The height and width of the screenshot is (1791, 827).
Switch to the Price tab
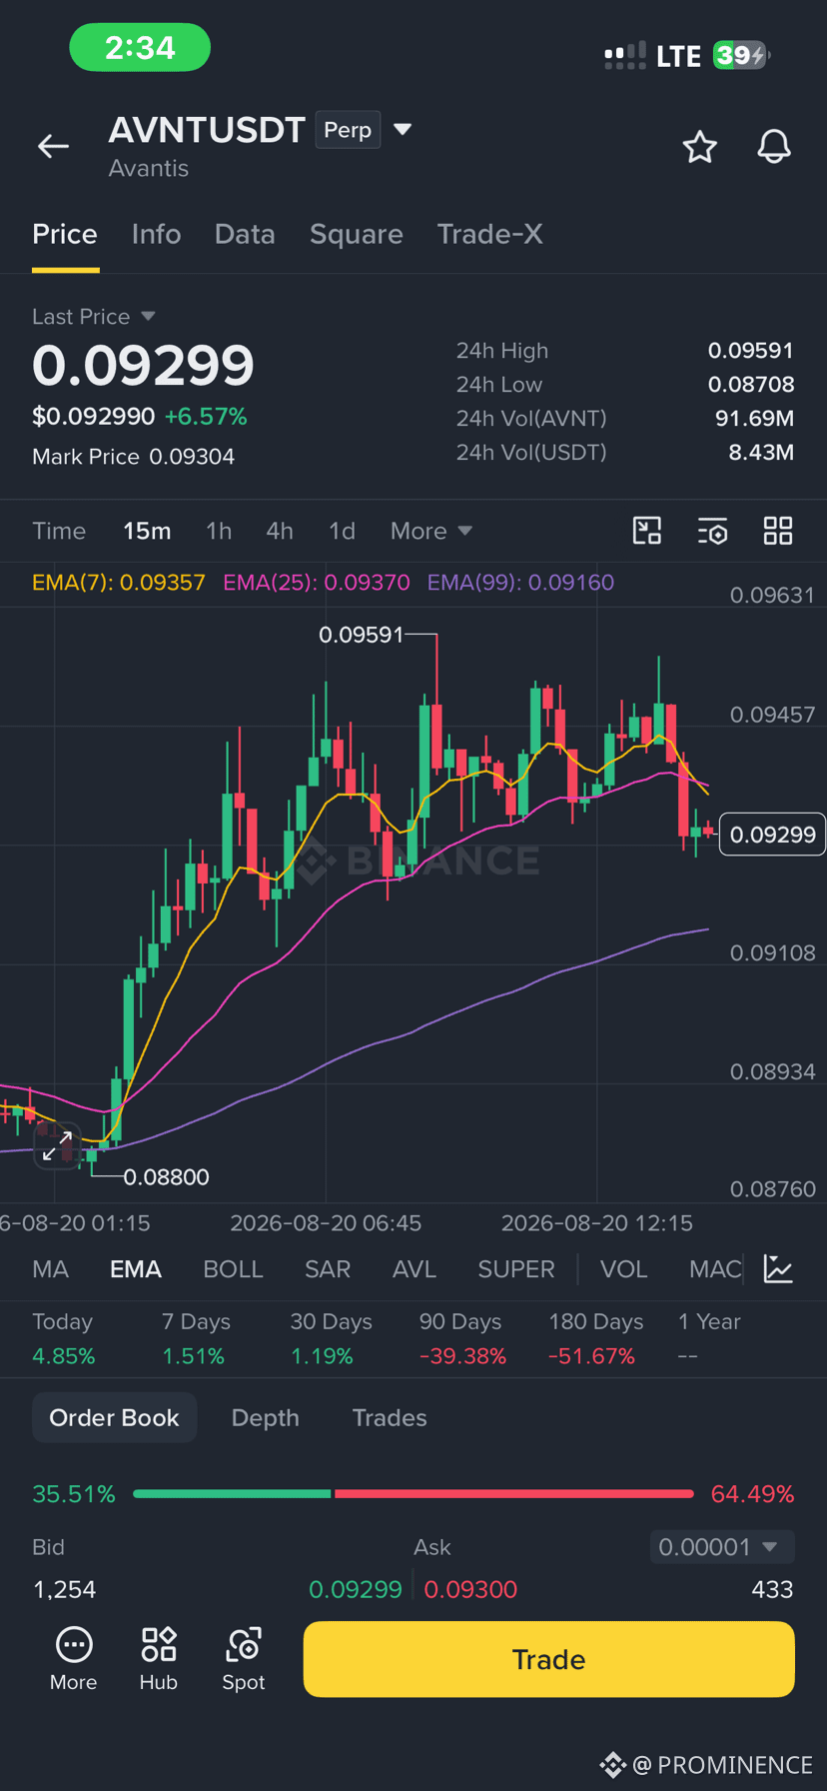[65, 234]
